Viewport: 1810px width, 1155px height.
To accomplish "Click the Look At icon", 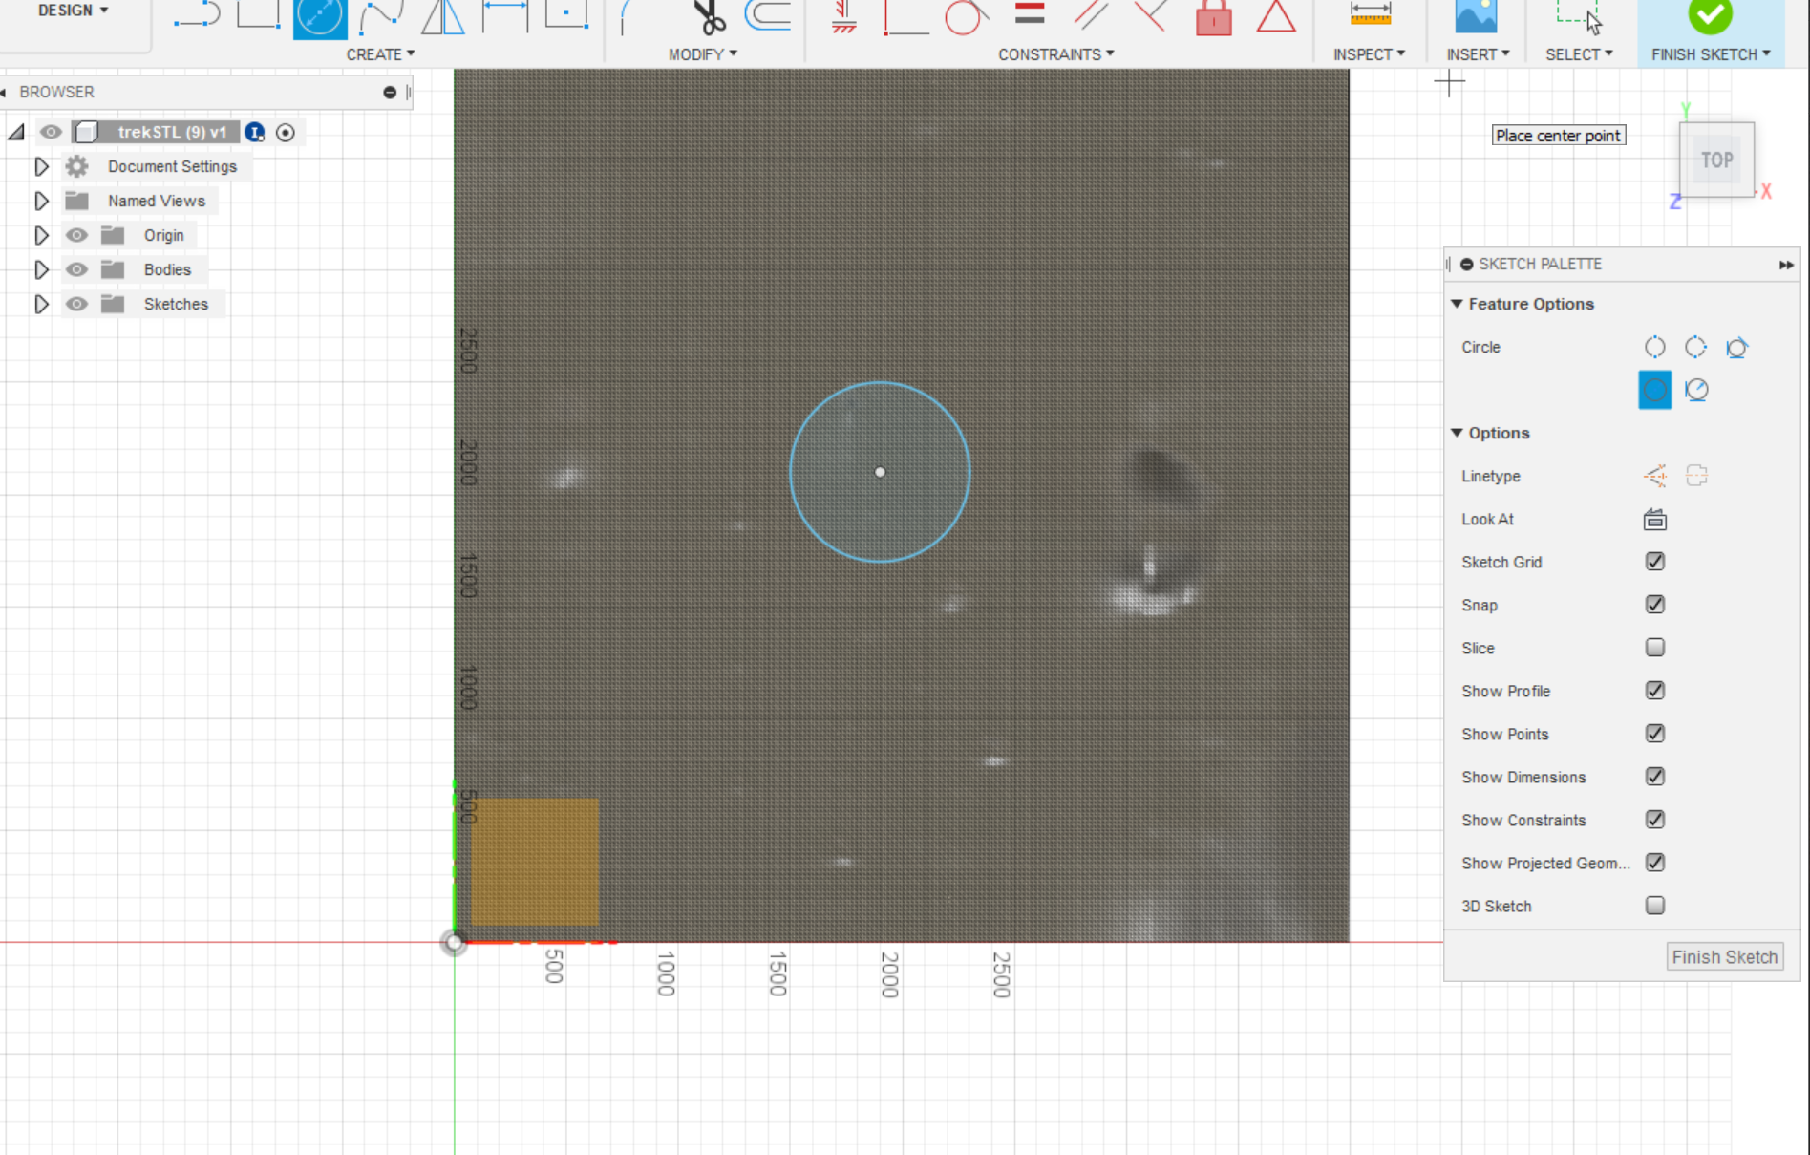I will [1655, 519].
